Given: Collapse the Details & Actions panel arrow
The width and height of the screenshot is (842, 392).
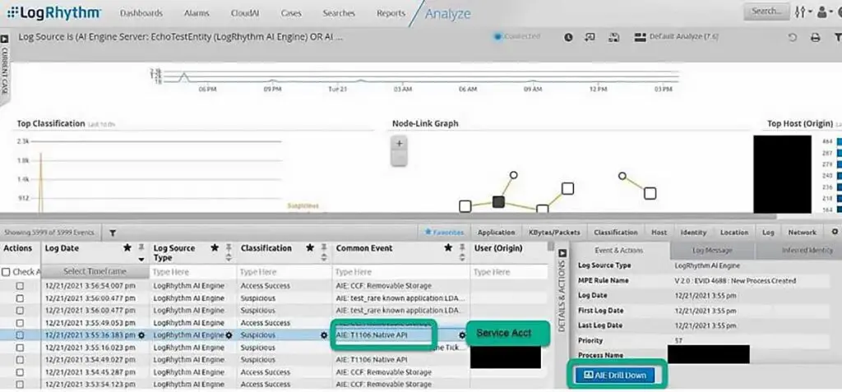Looking at the screenshot, I should pos(562,253).
